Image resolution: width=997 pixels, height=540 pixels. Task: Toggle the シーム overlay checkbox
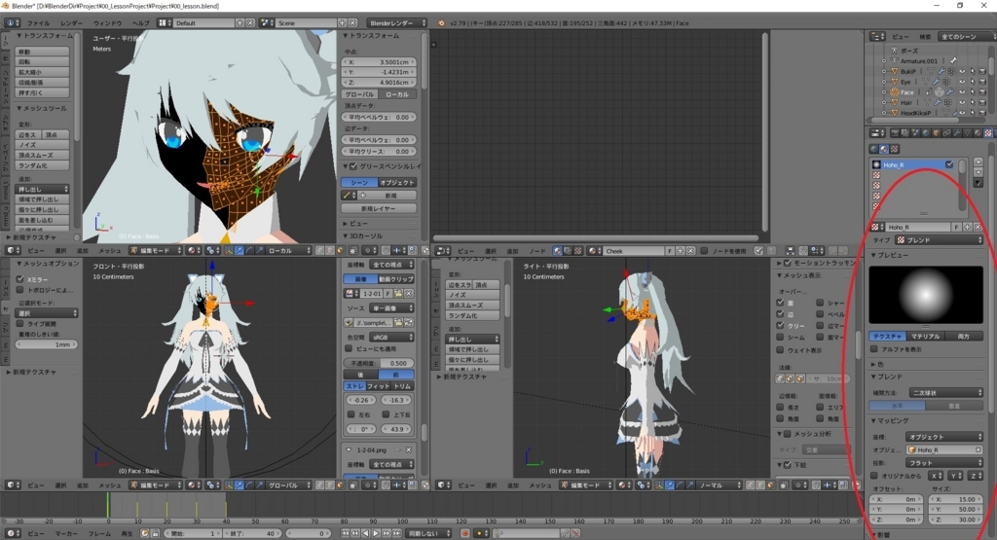[780, 337]
